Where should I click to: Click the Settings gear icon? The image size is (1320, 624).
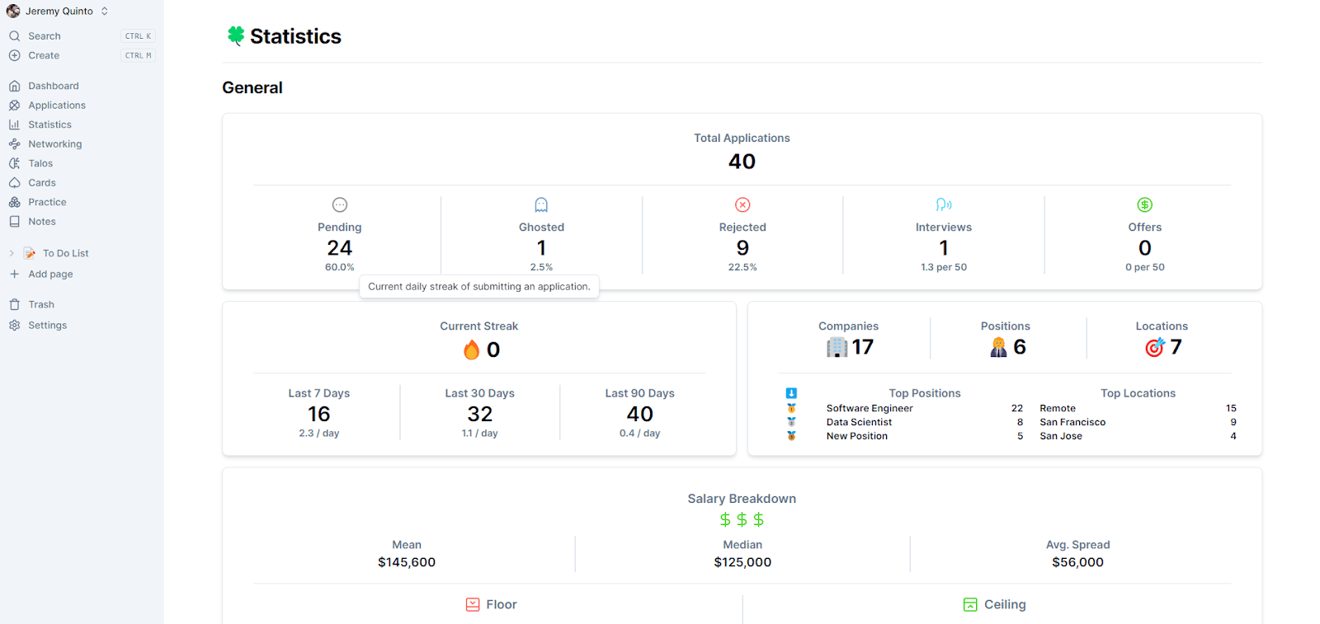click(15, 326)
